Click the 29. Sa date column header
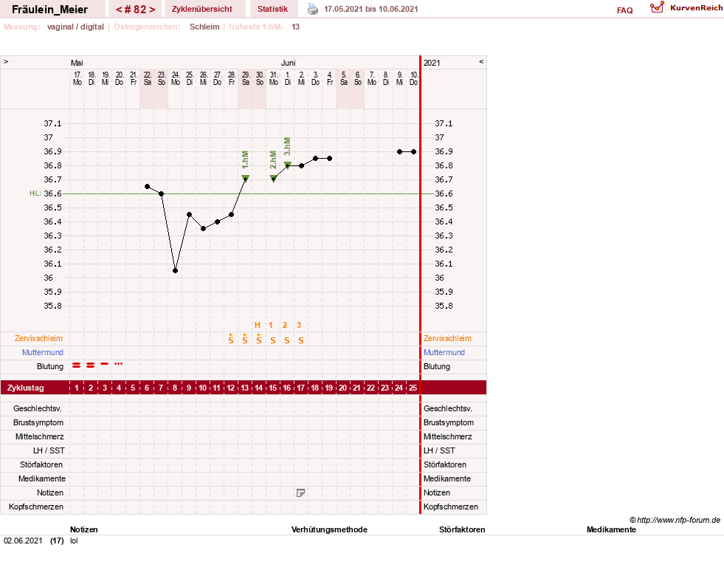The height and width of the screenshot is (573, 724). 246,78
